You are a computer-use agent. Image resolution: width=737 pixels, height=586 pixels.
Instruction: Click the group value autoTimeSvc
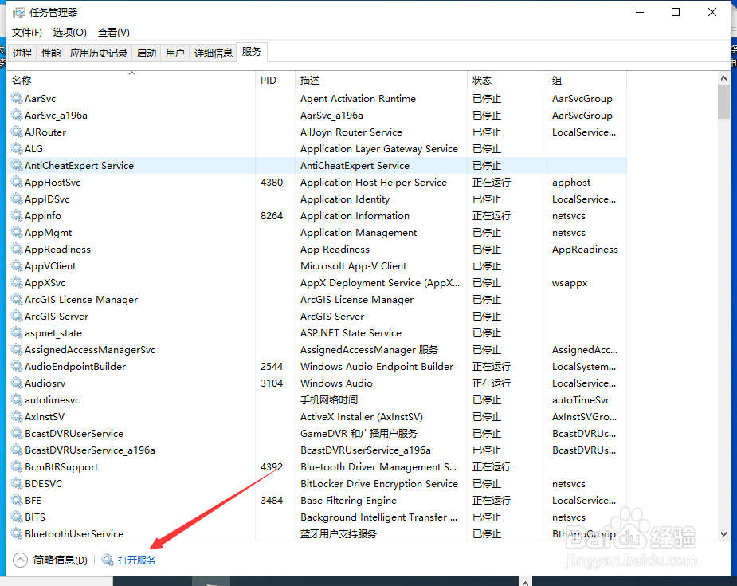coord(581,399)
